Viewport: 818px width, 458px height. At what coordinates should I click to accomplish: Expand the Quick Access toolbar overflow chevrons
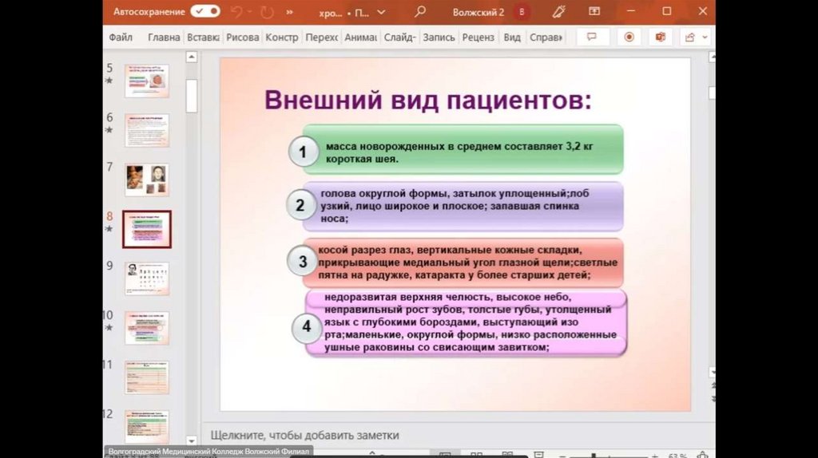tap(289, 11)
